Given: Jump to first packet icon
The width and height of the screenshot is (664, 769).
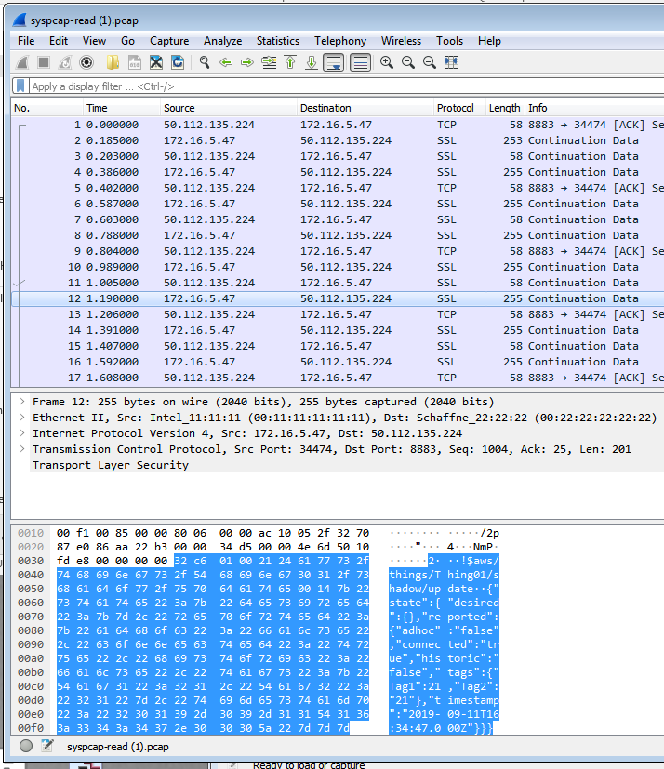Looking at the screenshot, I should 290,63.
